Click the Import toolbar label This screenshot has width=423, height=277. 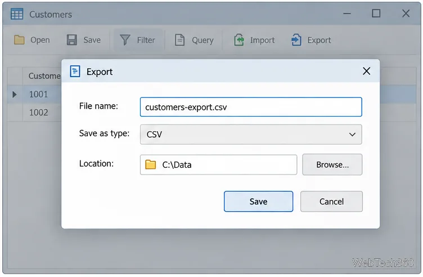click(x=262, y=41)
